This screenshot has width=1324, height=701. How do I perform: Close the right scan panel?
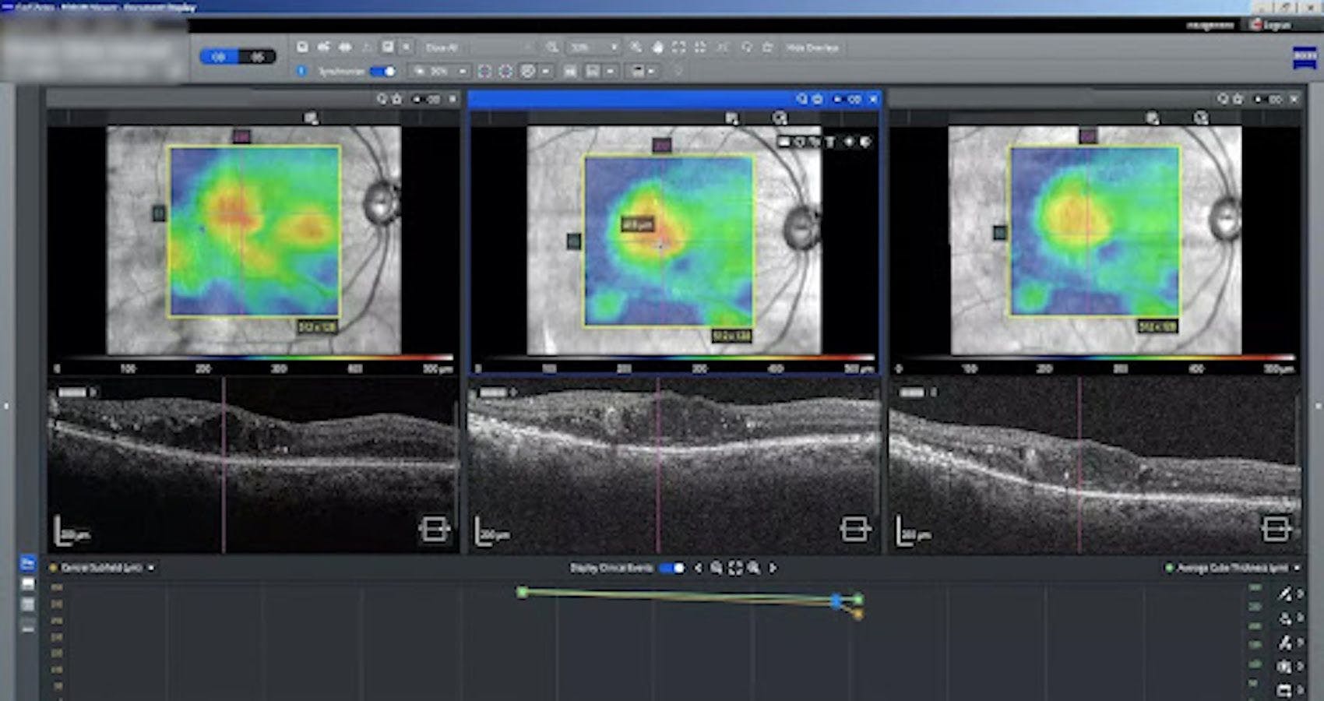point(1294,99)
